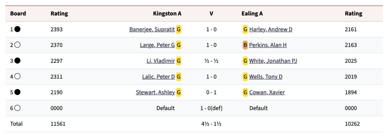The height and width of the screenshot is (139, 387).
Task: Click the black piece icon on board 3
Action: [17, 61]
